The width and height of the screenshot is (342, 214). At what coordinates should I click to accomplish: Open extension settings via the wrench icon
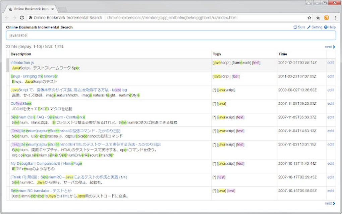(x=309, y=27)
